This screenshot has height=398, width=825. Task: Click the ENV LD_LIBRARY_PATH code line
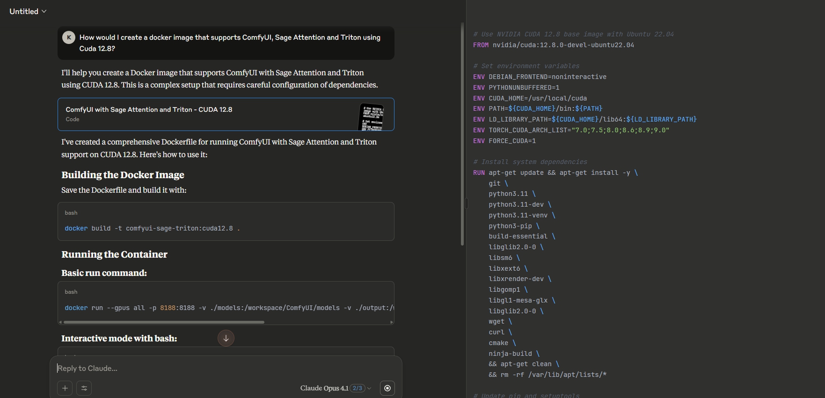pyautogui.click(x=585, y=120)
